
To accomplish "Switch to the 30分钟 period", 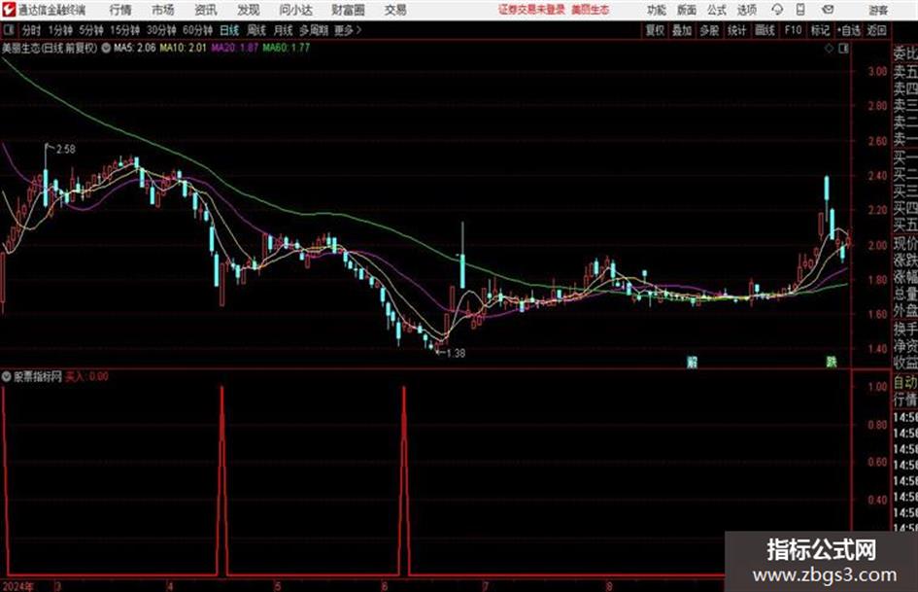I will coord(161,30).
